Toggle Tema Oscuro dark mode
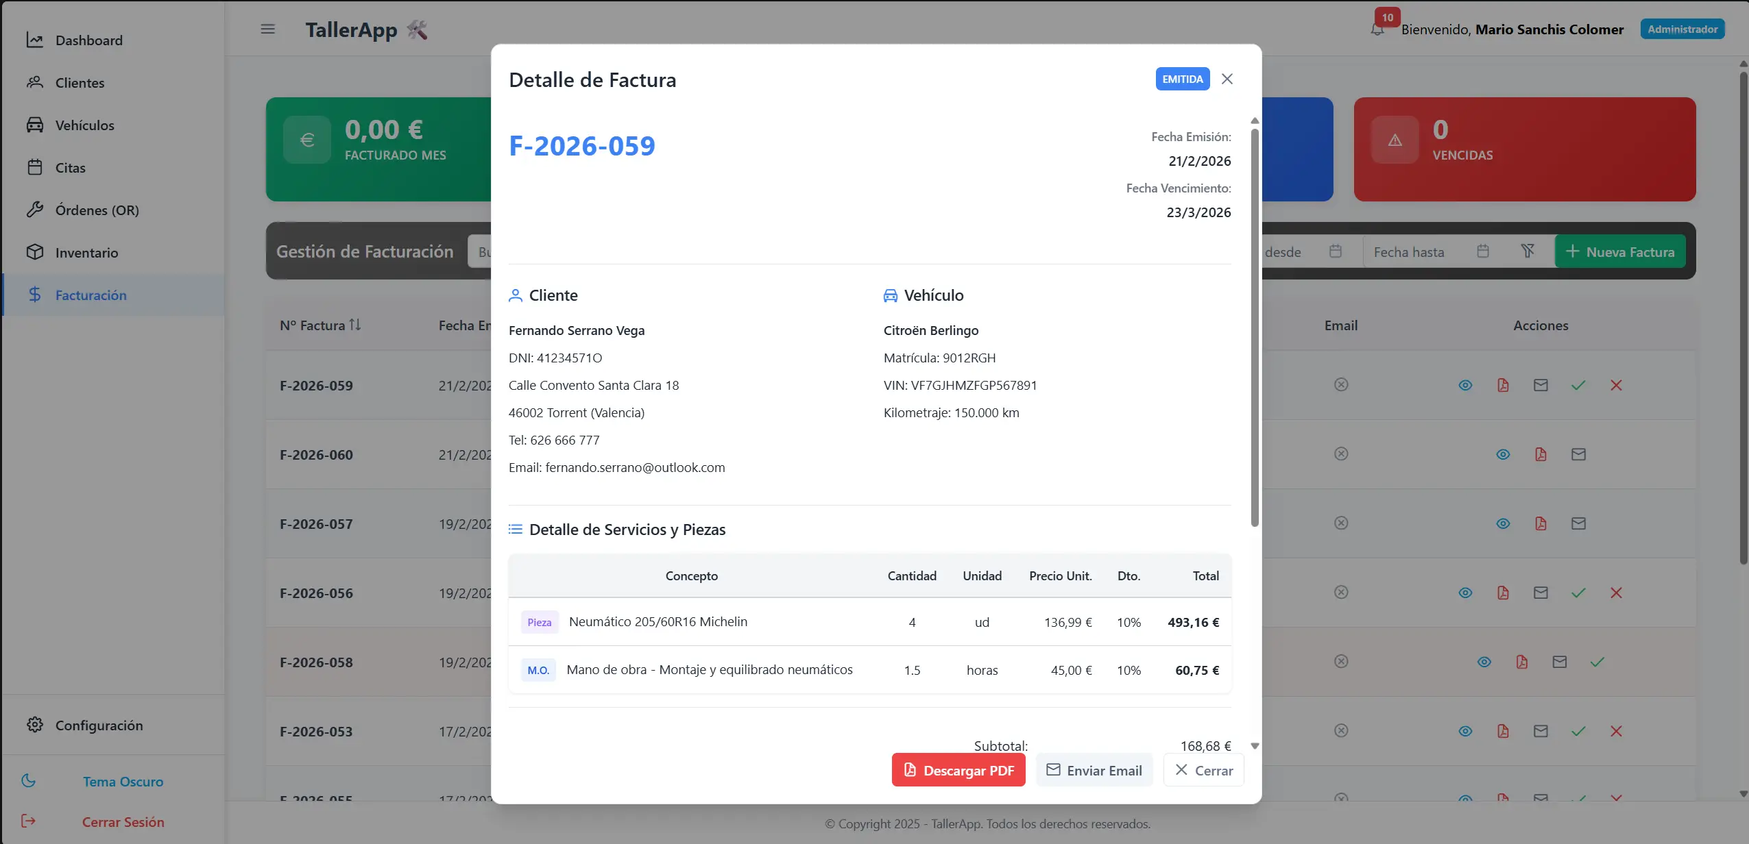The width and height of the screenshot is (1749, 844). pos(113,782)
